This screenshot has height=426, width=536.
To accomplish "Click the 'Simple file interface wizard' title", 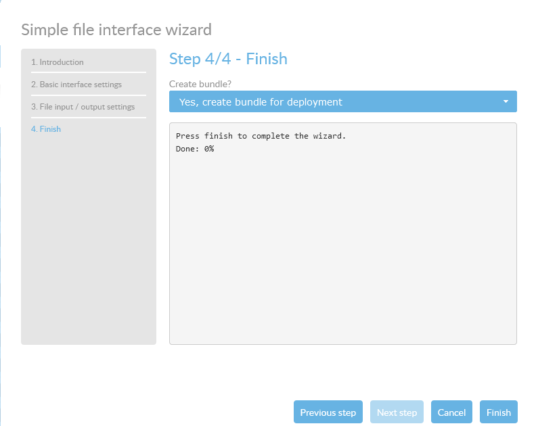I will (x=116, y=30).
